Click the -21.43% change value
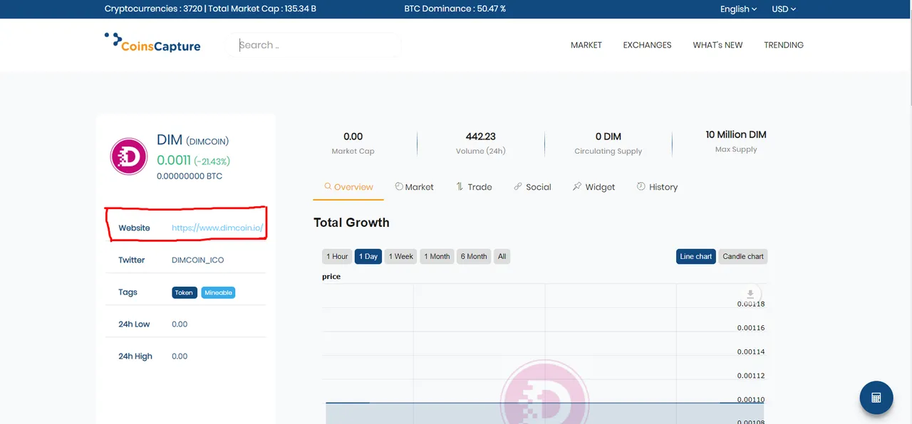Screen dimensions: 912x424 pyautogui.click(x=212, y=161)
